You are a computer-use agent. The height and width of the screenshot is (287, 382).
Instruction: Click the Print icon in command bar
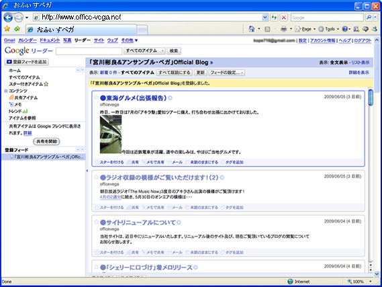[x=284, y=29]
